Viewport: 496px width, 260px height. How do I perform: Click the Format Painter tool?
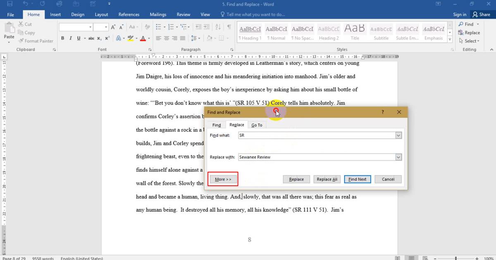click(36, 41)
